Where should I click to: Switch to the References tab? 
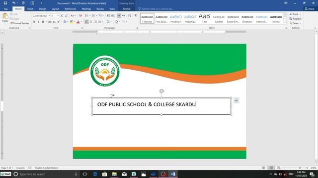click(71, 9)
